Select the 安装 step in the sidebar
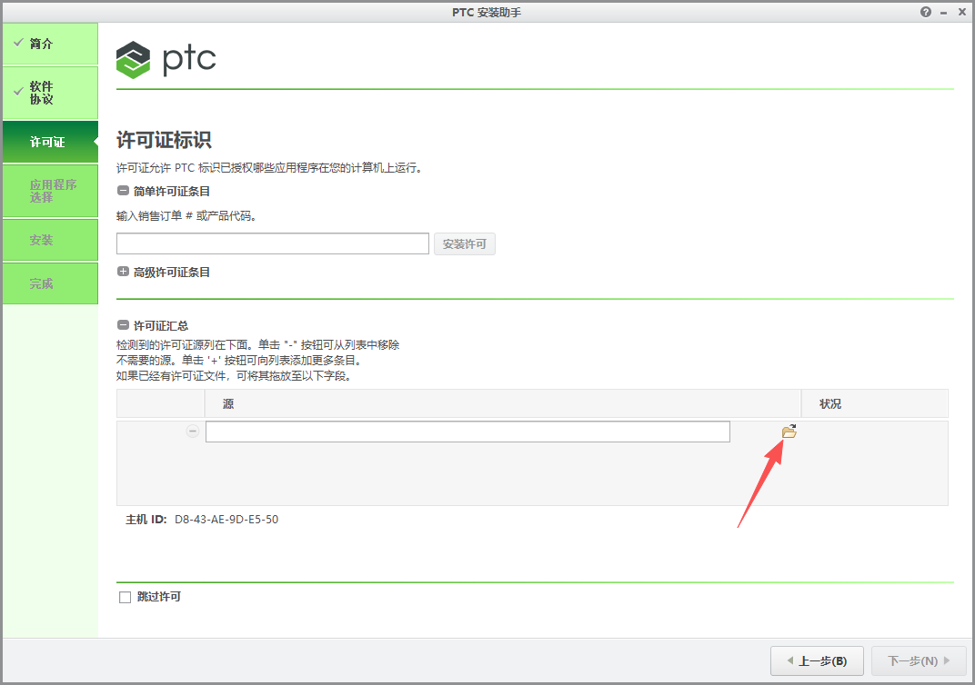This screenshot has height=685, width=975. click(x=50, y=240)
